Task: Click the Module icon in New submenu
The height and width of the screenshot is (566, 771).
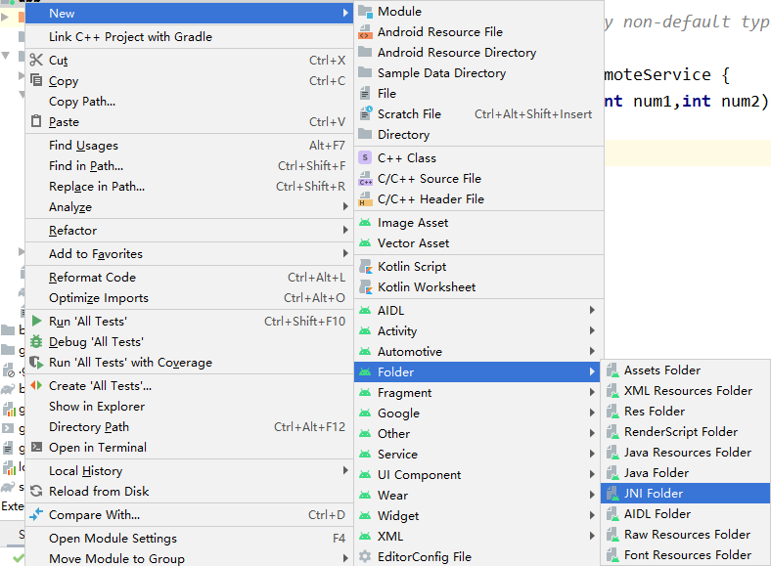Action: [365, 12]
